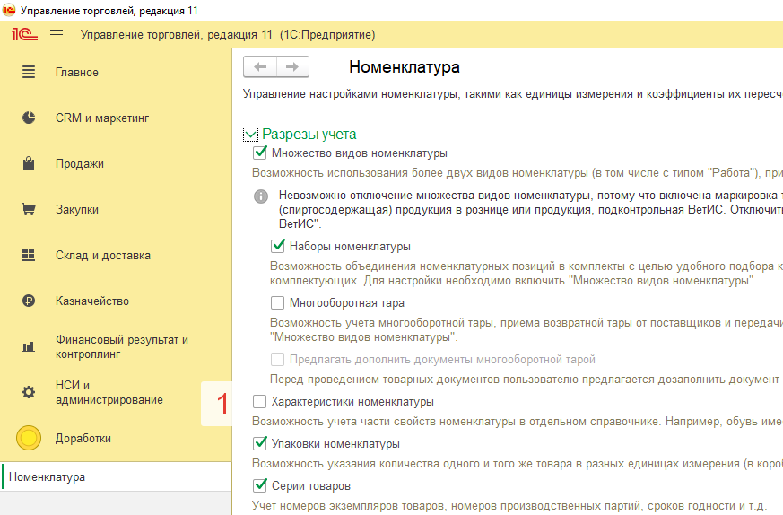Screen dimensions: 783x515
Task: Click the Финансовый результат bar chart icon
Action: [29, 346]
